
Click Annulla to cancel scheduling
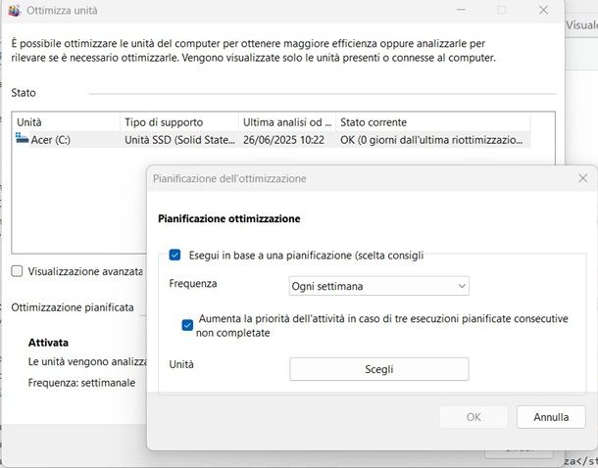pos(551,417)
